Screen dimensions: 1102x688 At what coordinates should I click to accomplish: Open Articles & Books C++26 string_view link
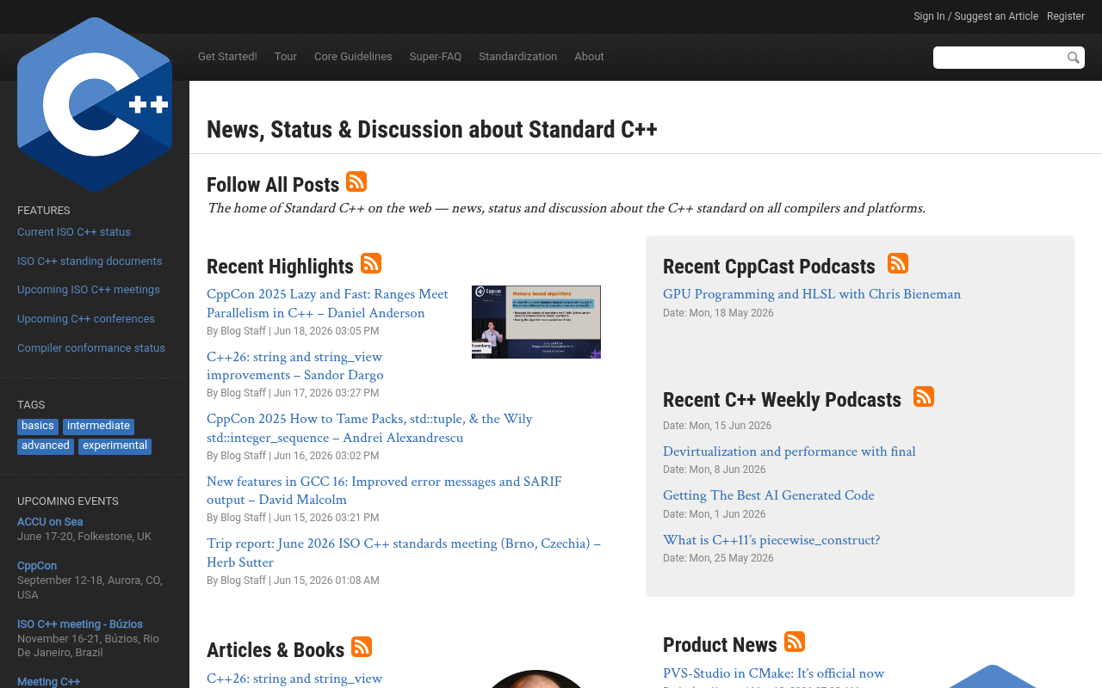[294, 679]
